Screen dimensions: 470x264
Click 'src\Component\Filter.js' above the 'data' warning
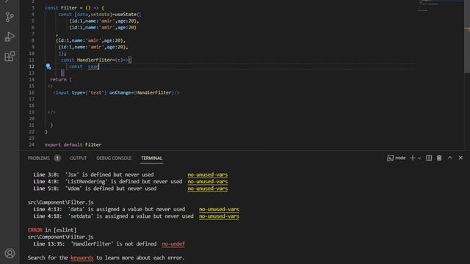click(x=60, y=202)
